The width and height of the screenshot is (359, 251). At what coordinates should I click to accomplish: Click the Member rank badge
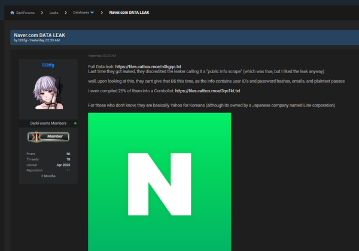[x=48, y=137]
